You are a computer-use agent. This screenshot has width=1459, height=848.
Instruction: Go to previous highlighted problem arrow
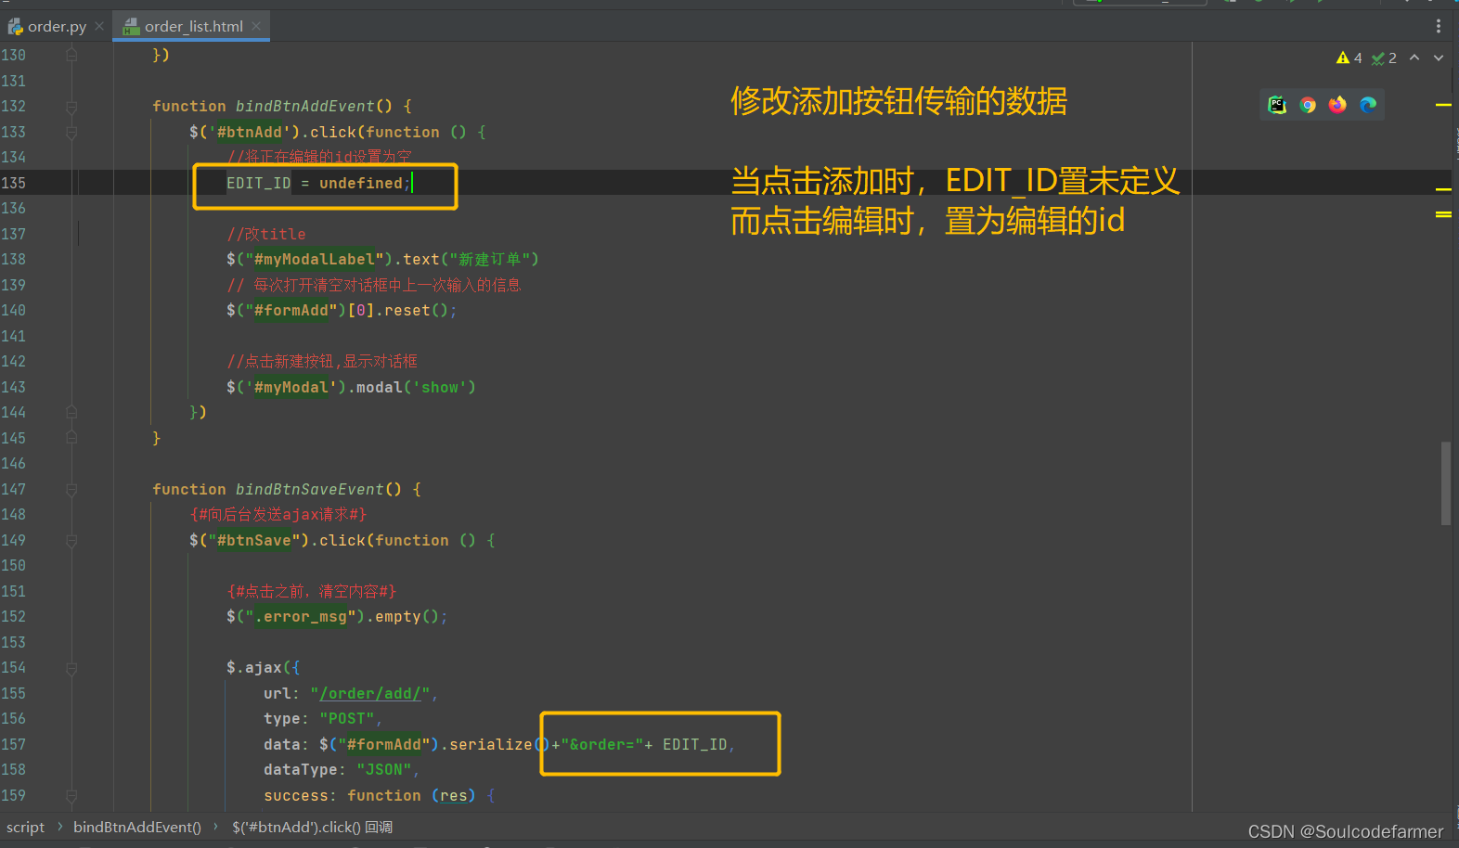tap(1414, 58)
